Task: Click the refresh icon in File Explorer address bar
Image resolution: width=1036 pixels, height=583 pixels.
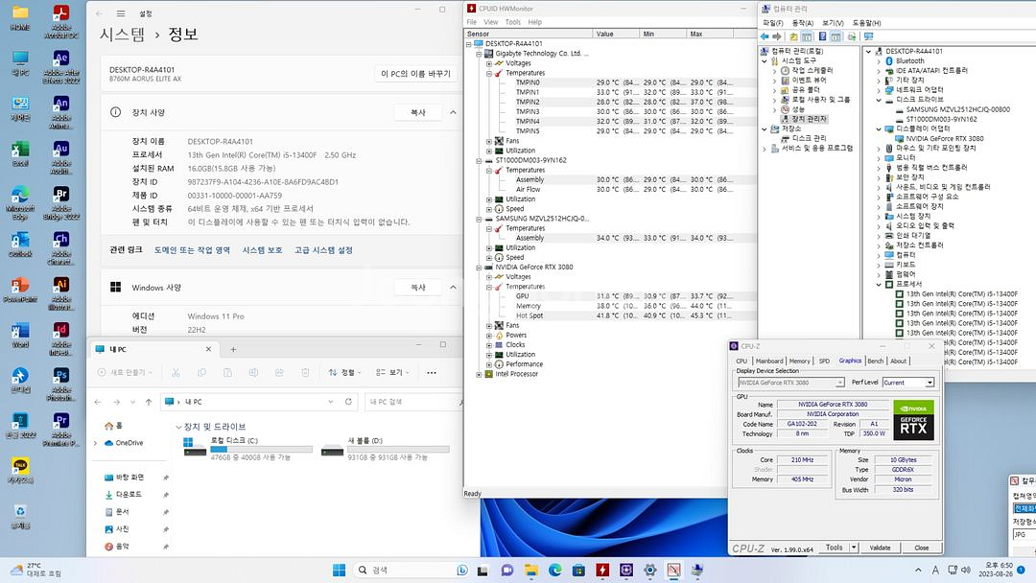Action: 348,402
